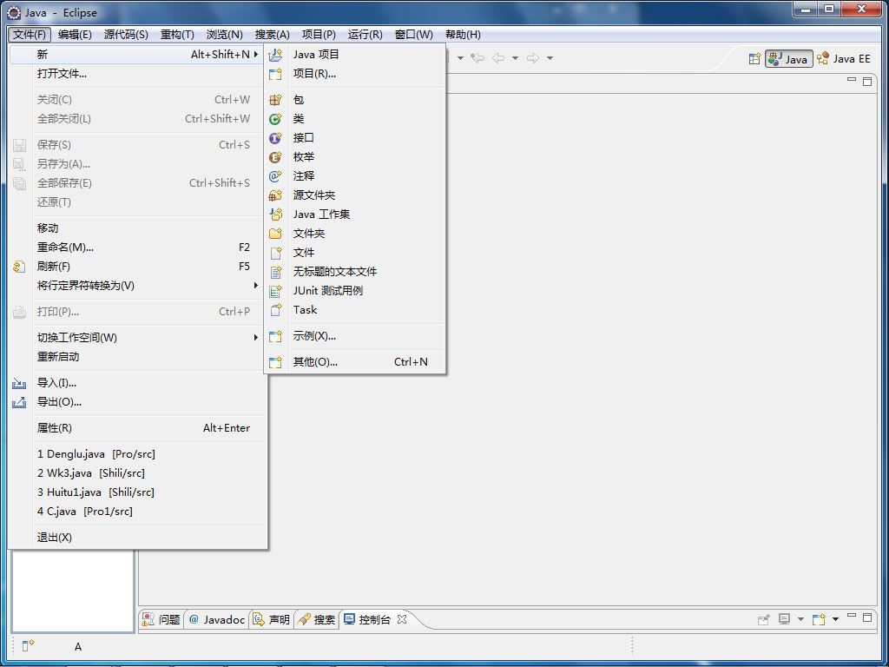Expand 将行定界符转换为(V) submenu

point(138,285)
